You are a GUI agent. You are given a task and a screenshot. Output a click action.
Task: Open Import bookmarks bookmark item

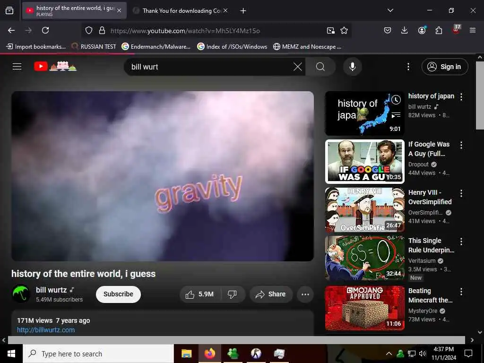[x=36, y=47]
